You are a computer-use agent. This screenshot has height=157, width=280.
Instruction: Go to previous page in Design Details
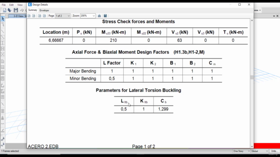coord(34,16)
